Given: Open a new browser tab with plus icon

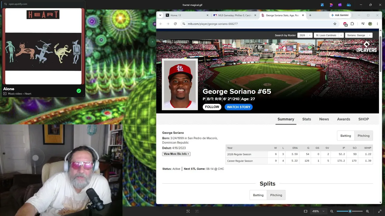Looking at the screenshot, I should (x=310, y=15).
